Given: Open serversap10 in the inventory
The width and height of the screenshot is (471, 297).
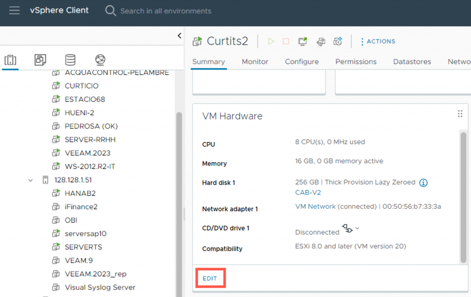Looking at the screenshot, I should click(x=86, y=234).
